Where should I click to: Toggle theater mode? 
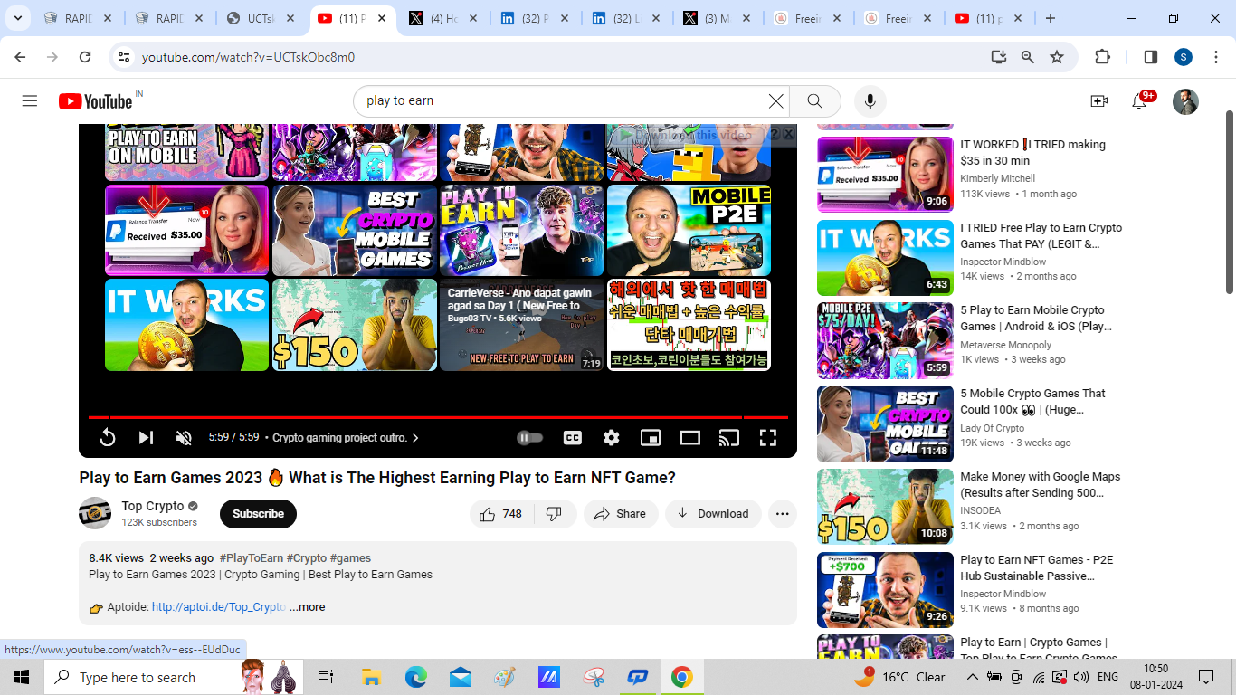[690, 438]
